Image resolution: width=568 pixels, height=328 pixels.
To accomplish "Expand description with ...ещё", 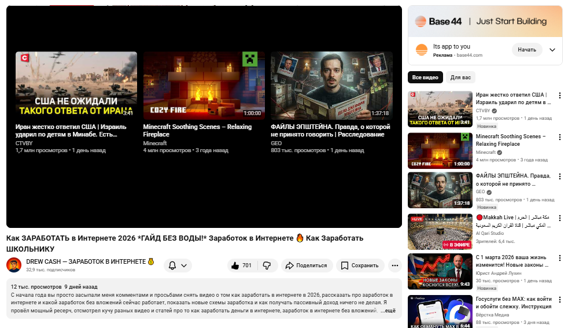I will pos(388,311).
